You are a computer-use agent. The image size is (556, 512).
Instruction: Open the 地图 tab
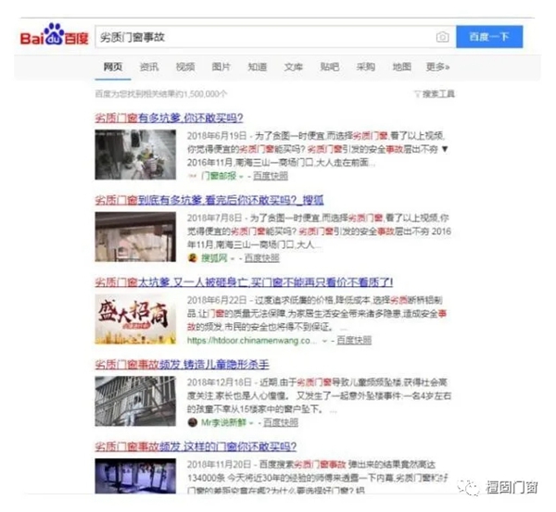(402, 67)
